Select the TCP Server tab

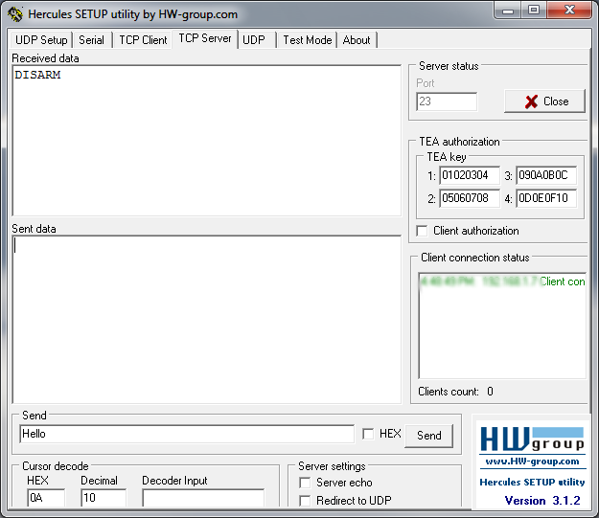[x=205, y=38]
